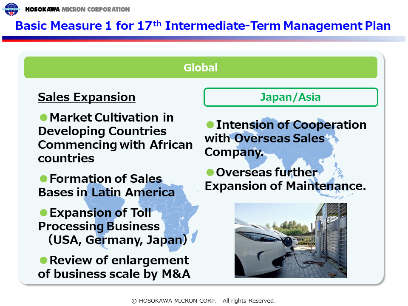Click the 'Formation of Sales Bases in Latin America' text
The width and height of the screenshot is (408, 306).
[106, 185]
